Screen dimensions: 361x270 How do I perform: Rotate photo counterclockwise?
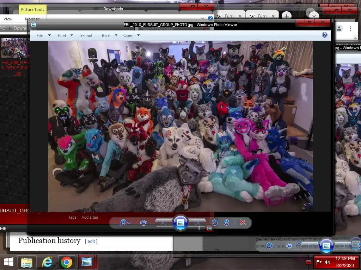[215, 223]
